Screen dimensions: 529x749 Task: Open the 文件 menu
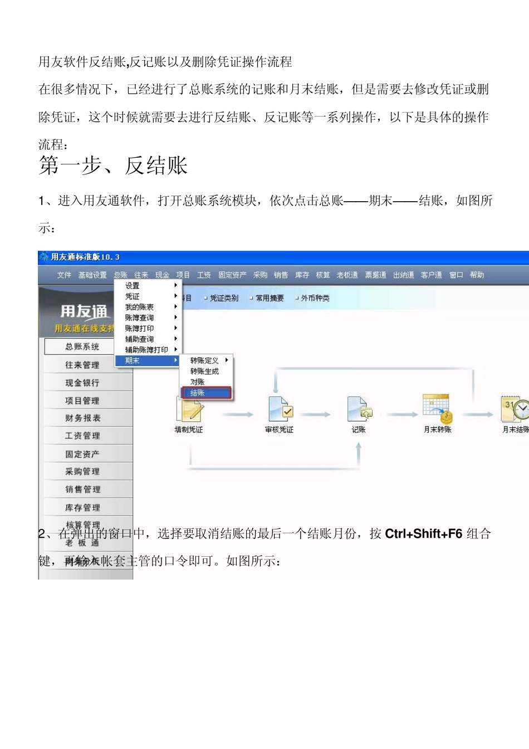click(x=64, y=275)
